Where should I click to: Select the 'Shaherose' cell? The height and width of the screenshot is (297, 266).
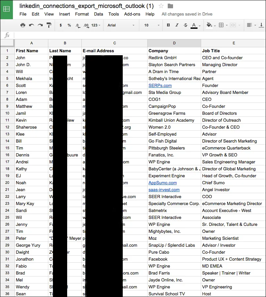pyautogui.click(x=31, y=127)
